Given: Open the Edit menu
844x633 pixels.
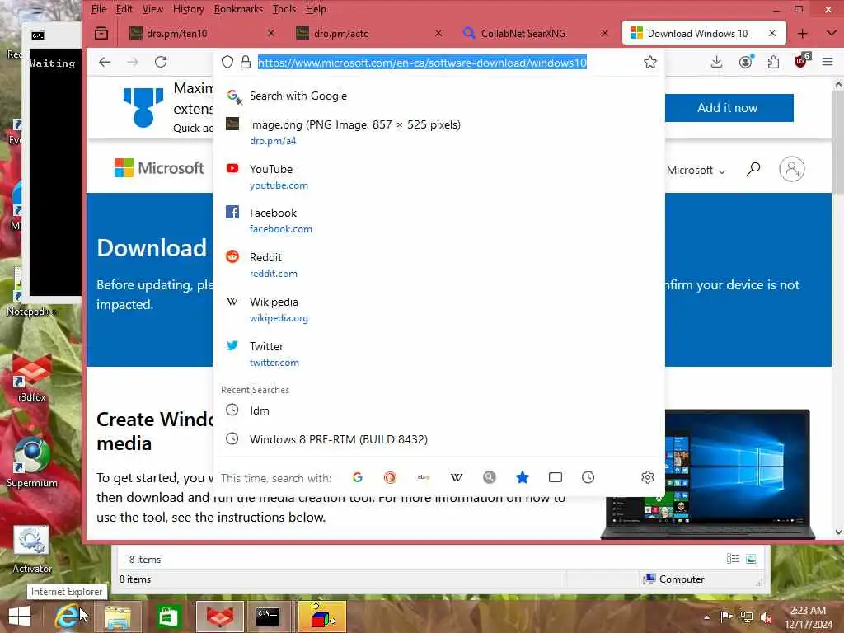Looking at the screenshot, I should point(124,9).
